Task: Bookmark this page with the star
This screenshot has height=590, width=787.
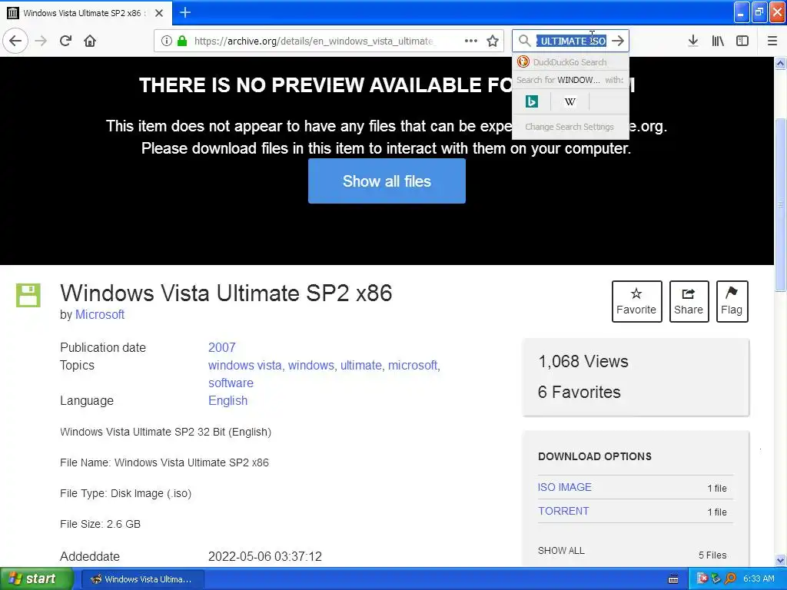Action: (493, 41)
